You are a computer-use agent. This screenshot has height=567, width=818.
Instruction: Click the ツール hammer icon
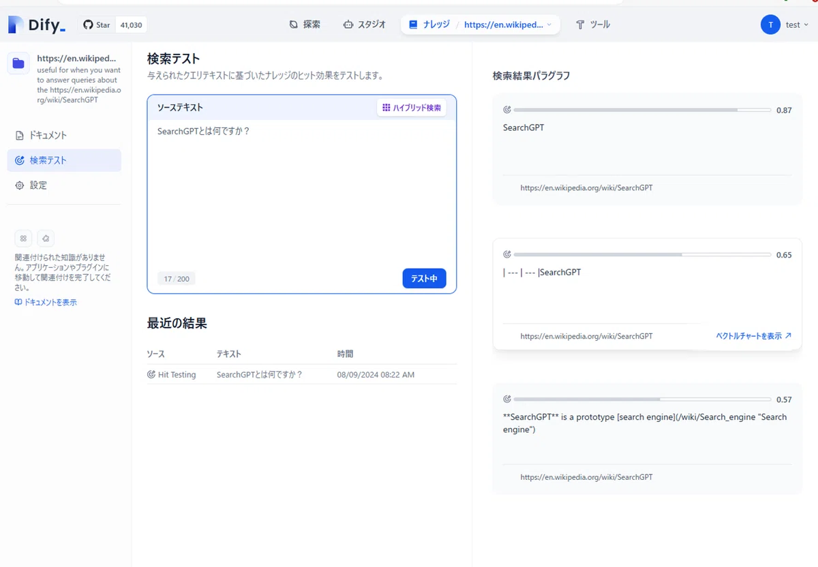(x=581, y=25)
